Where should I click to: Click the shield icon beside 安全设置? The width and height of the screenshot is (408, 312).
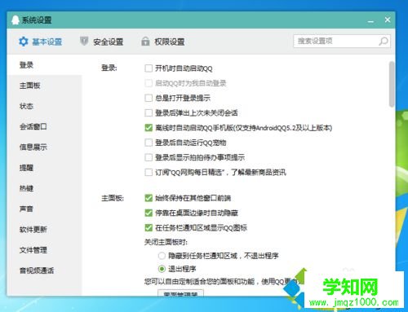pyautogui.click(x=84, y=42)
